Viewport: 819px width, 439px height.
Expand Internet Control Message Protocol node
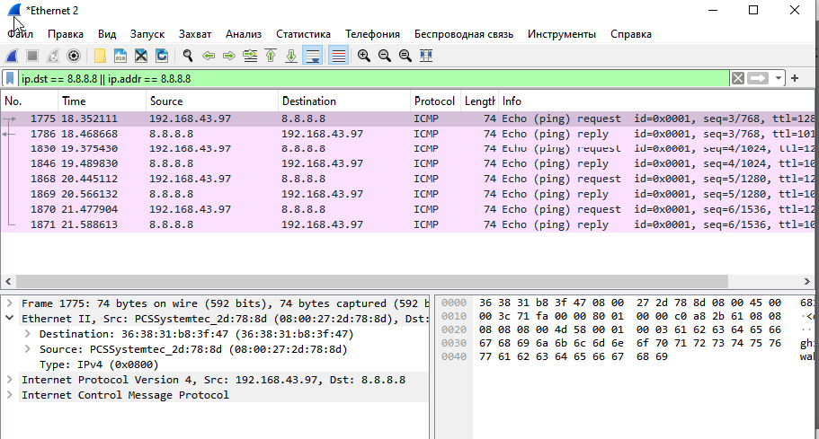click(x=9, y=394)
